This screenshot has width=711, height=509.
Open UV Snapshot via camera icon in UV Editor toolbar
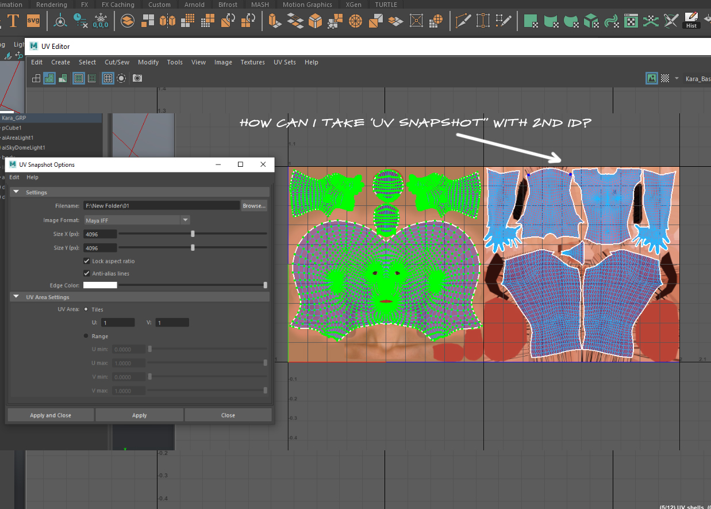pos(137,78)
